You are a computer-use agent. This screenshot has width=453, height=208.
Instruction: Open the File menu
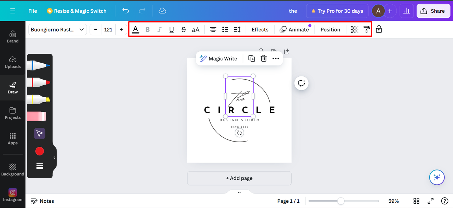[33, 11]
